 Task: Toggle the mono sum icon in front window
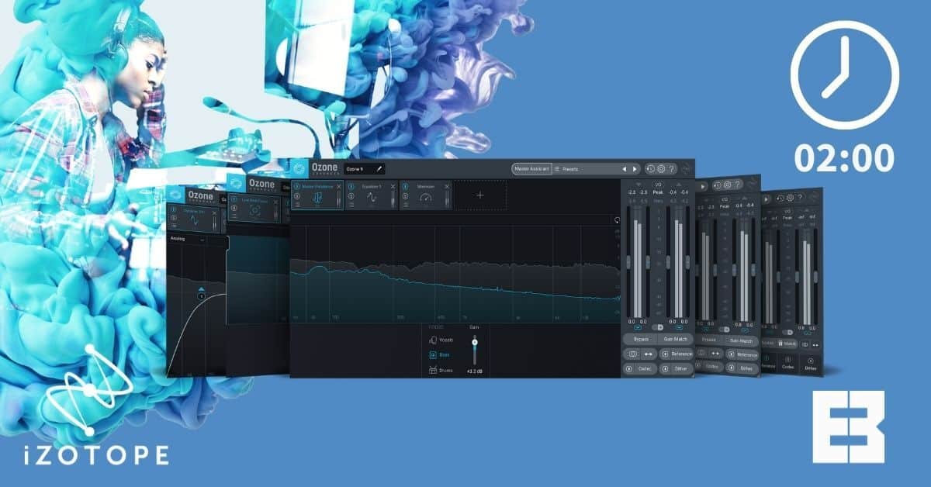[632, 354]
